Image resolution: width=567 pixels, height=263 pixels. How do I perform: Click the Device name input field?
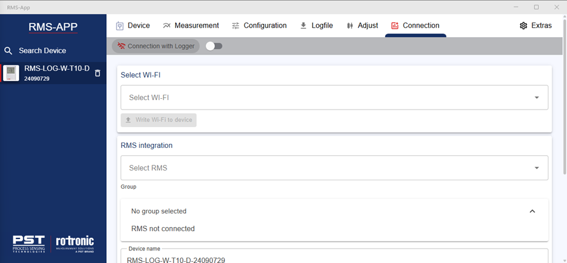click(x=334, y=256)
